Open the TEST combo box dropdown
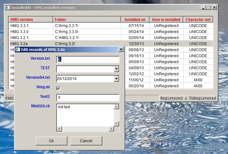228x154 pixels. tap(116, 69)
